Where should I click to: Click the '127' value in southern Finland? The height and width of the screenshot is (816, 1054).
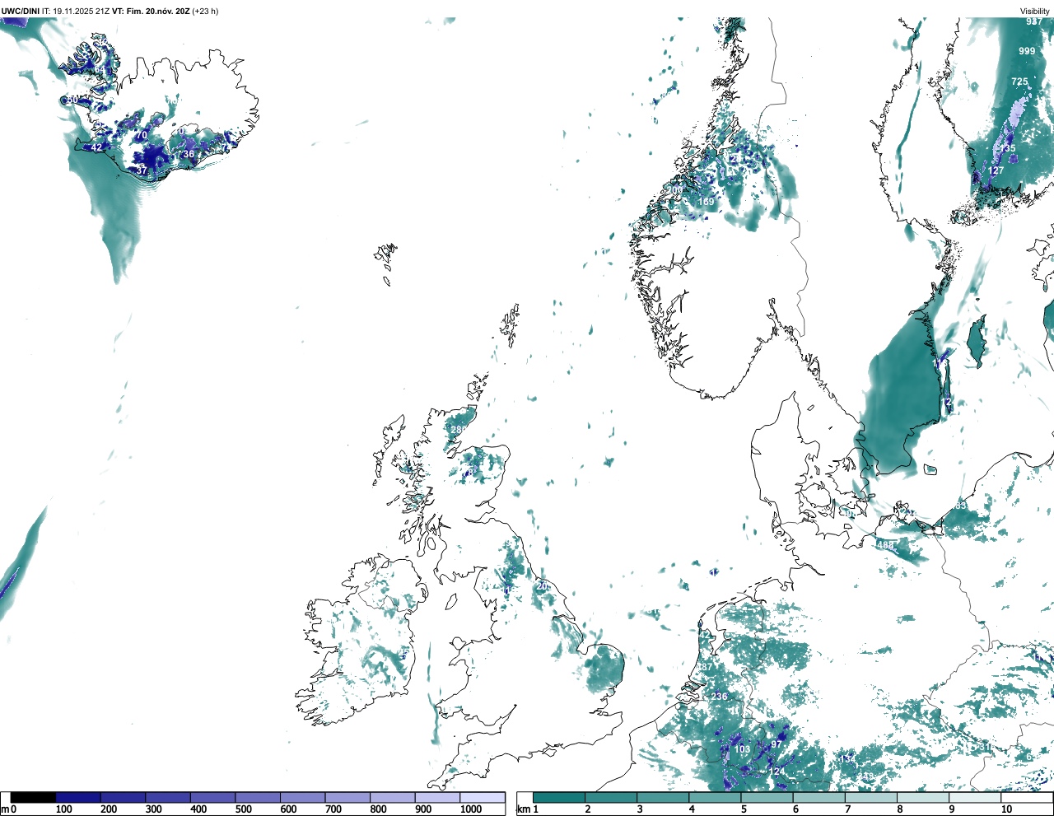pos(996,170)
